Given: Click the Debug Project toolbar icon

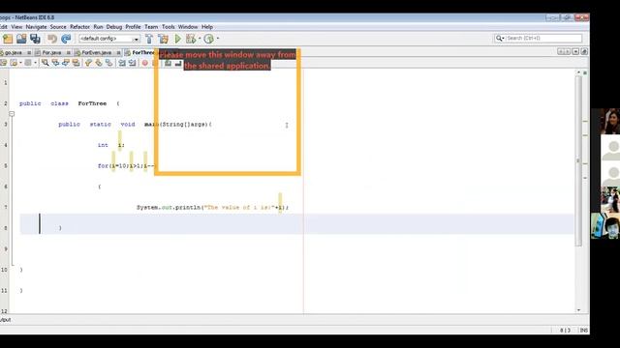Looking at the screenshot, I should 191,39.
